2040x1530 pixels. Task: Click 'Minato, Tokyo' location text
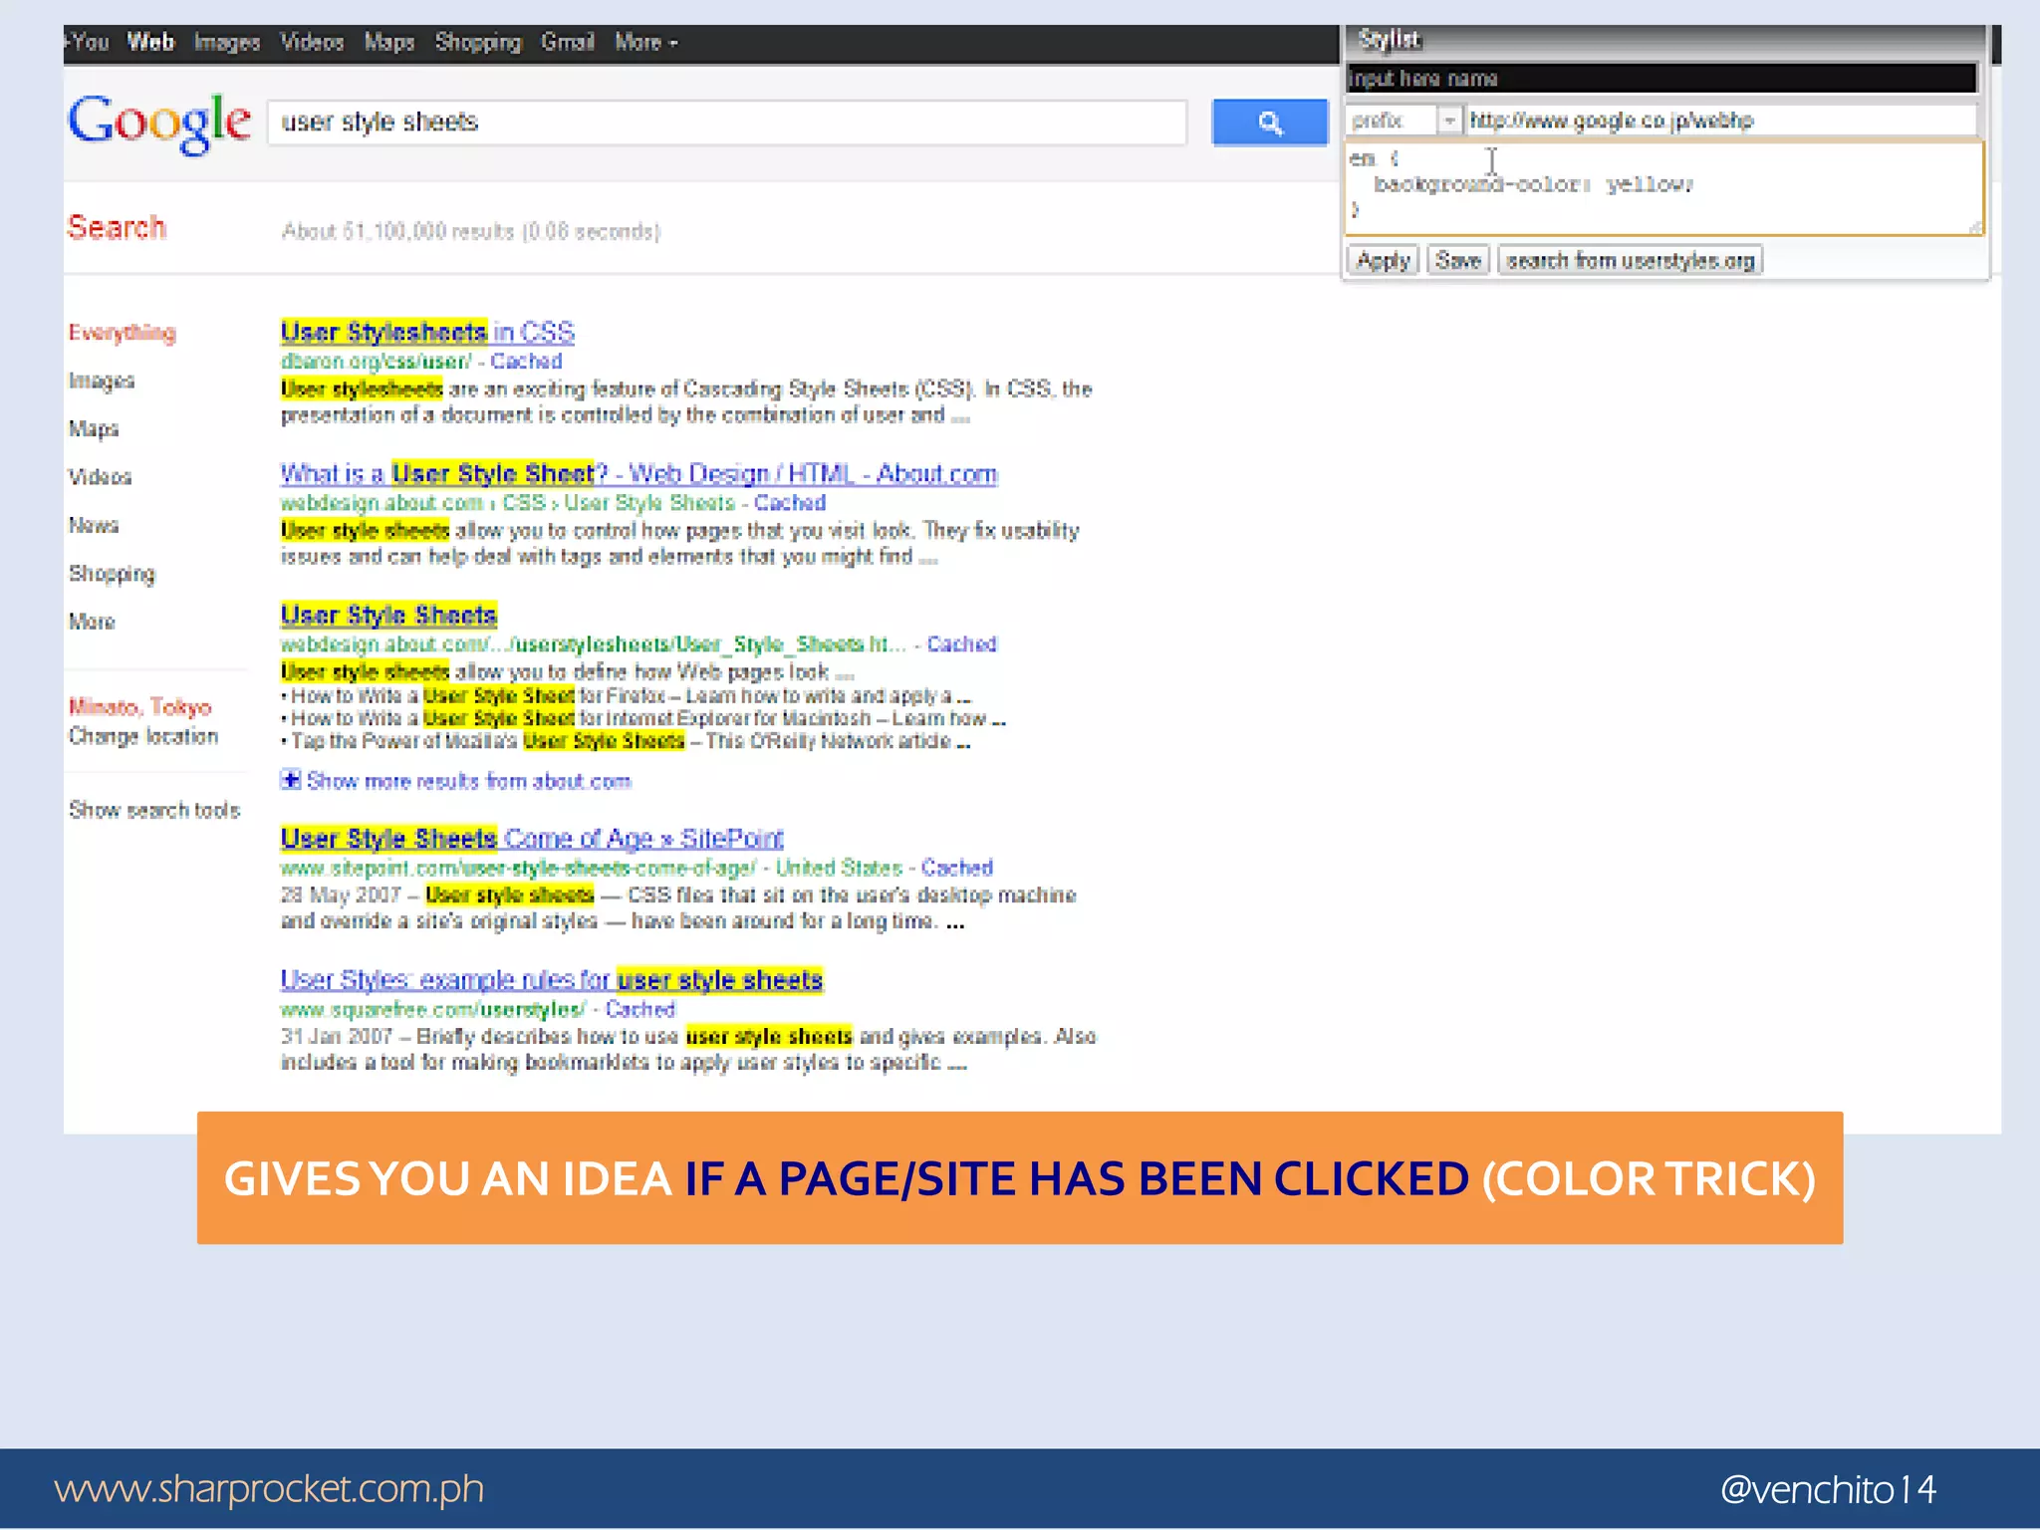click(139, 707)
